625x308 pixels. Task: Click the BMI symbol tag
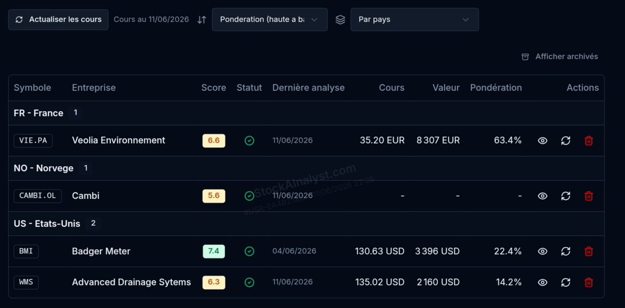click(x=26, y=251)
